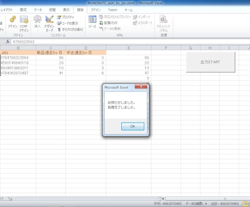Select column F header

[x=166, y=48]
